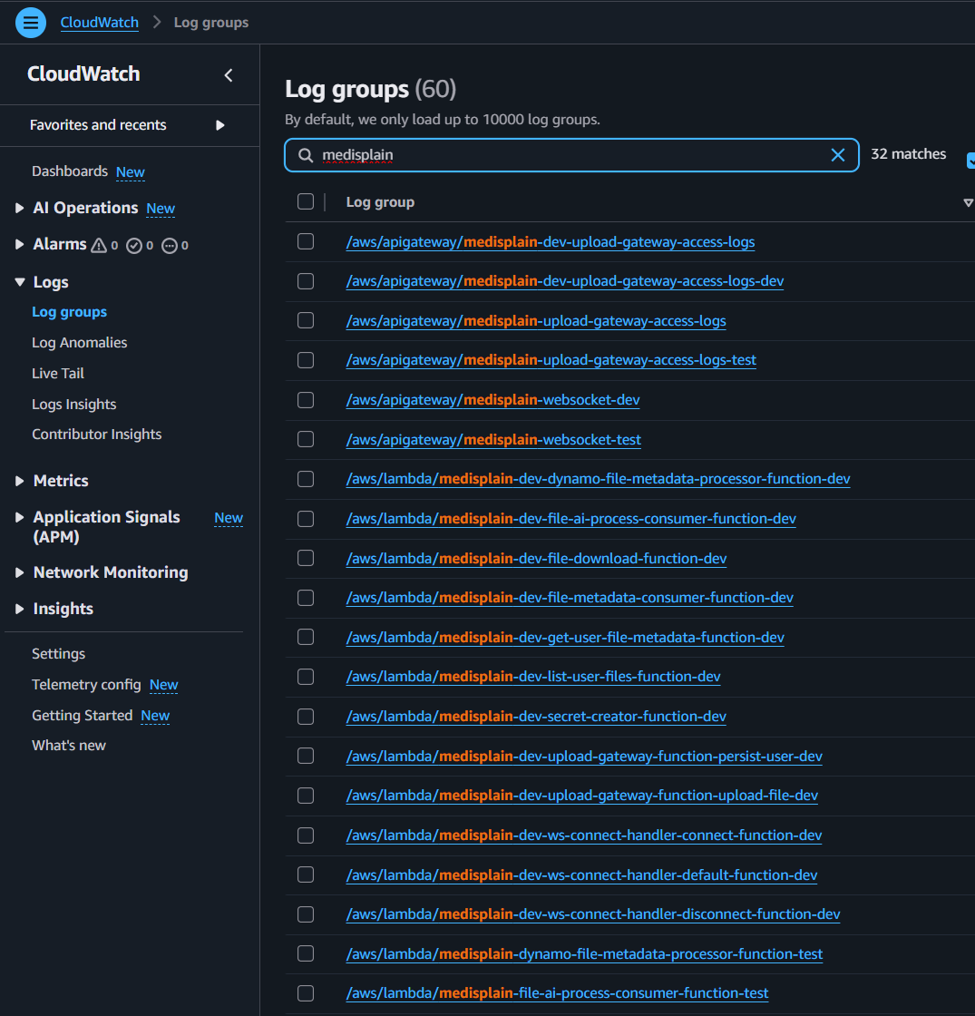Viewport: 975px width, 1016px height.
Task: Open Dashboards in the sidebar
Action: click(x=70, y=171)
